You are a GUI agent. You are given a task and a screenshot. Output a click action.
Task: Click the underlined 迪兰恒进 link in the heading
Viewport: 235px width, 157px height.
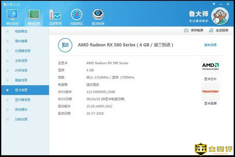[x=162, y=45]
